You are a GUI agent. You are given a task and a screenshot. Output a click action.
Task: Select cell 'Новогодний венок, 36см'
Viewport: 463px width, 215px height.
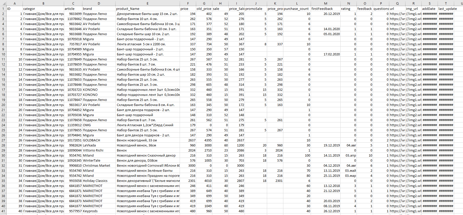pyautogui.click(x=147, y=145)
